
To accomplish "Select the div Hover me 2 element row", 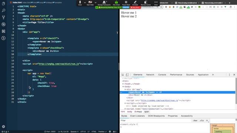I will pos(178,95).
